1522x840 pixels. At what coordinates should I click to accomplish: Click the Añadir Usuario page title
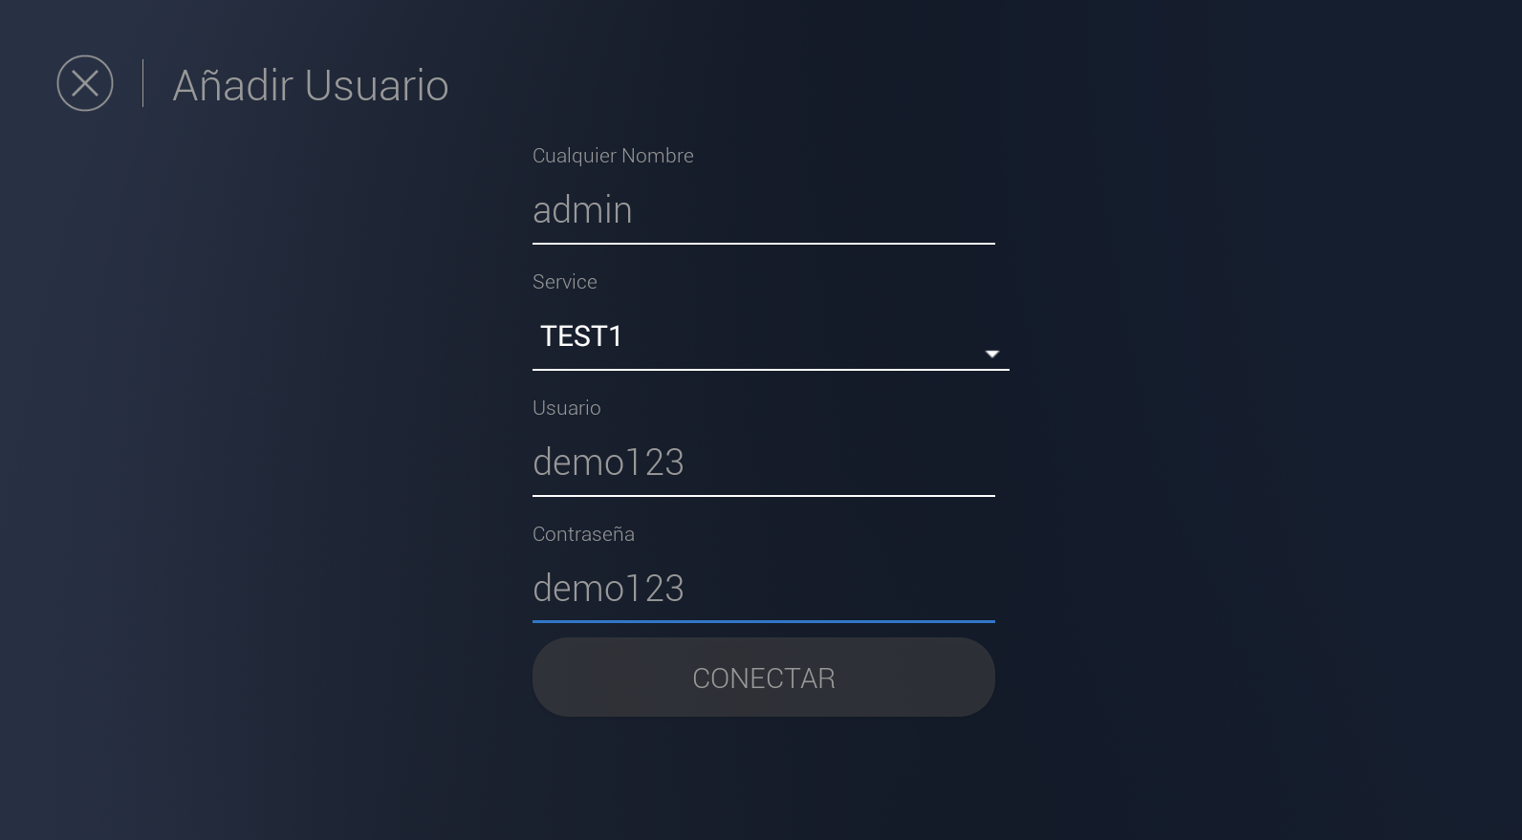(x=310, y=85)
